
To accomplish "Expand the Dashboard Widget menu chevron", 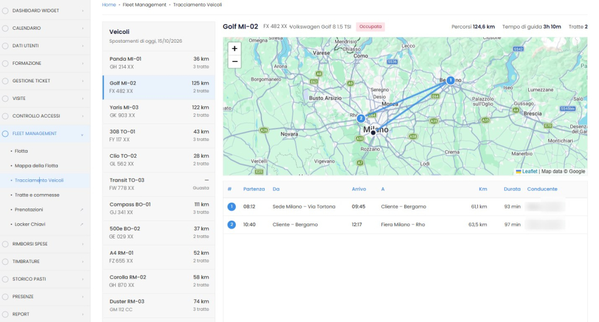I will click(x=82, y=11).
